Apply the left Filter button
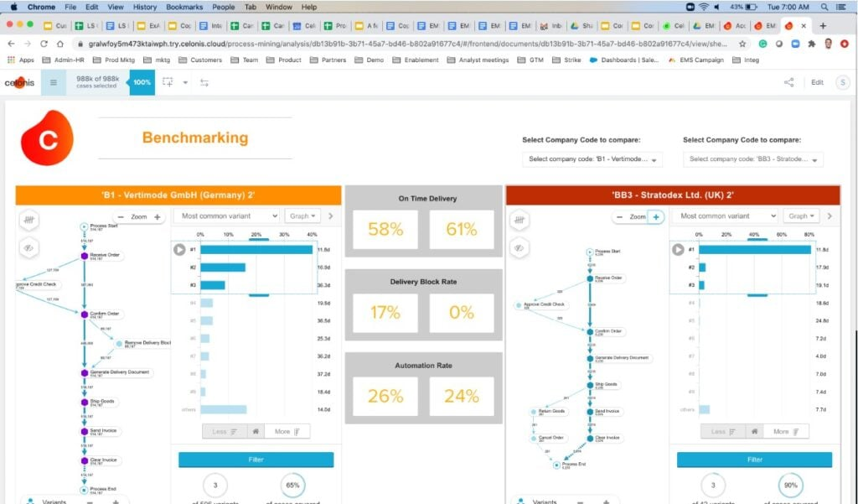This screenshot has height=504, width=858. tap(256, 460)
